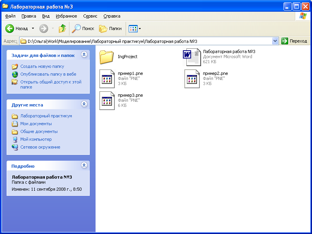The height and width of the screenshot is (234, 312).
Task: Click the green Back arrow icon
Action: point(9,28)
